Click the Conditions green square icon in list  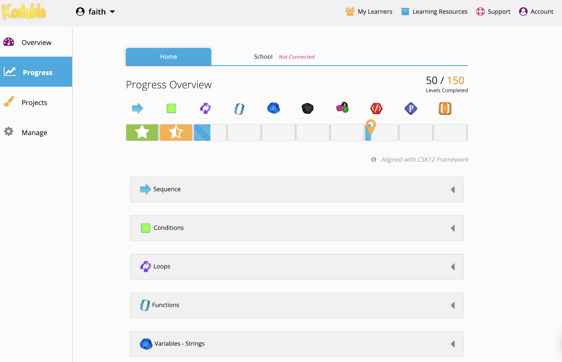(x=146, y=228)
